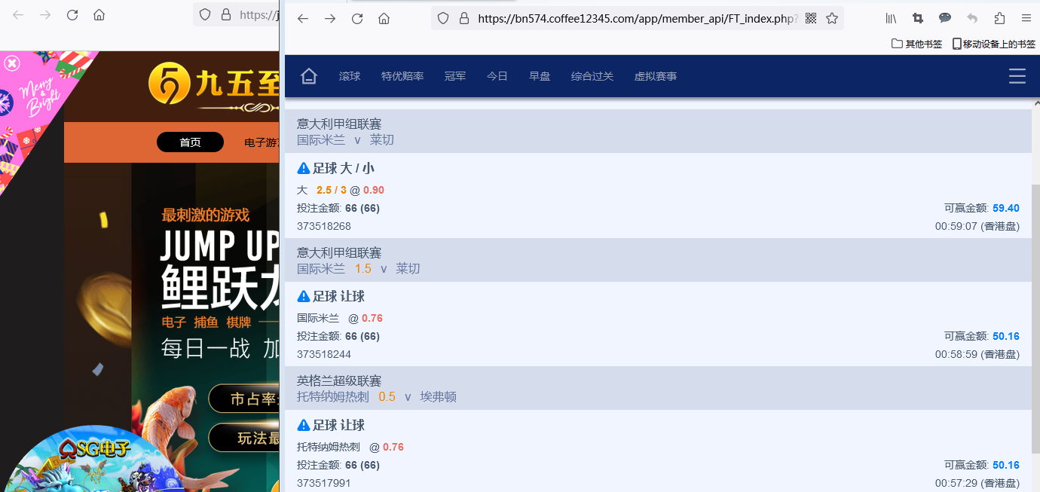Click the 首页 button on the casino site

190,142
